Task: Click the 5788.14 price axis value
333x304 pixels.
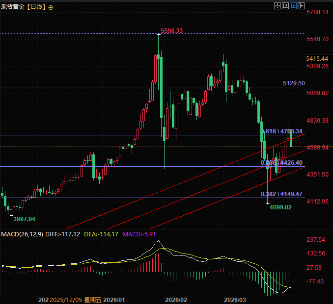Action: pos(317,12)
